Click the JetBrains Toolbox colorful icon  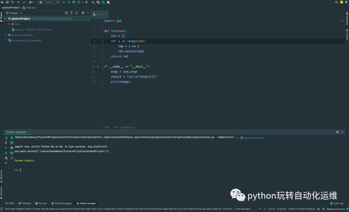[x=346, y=2]
